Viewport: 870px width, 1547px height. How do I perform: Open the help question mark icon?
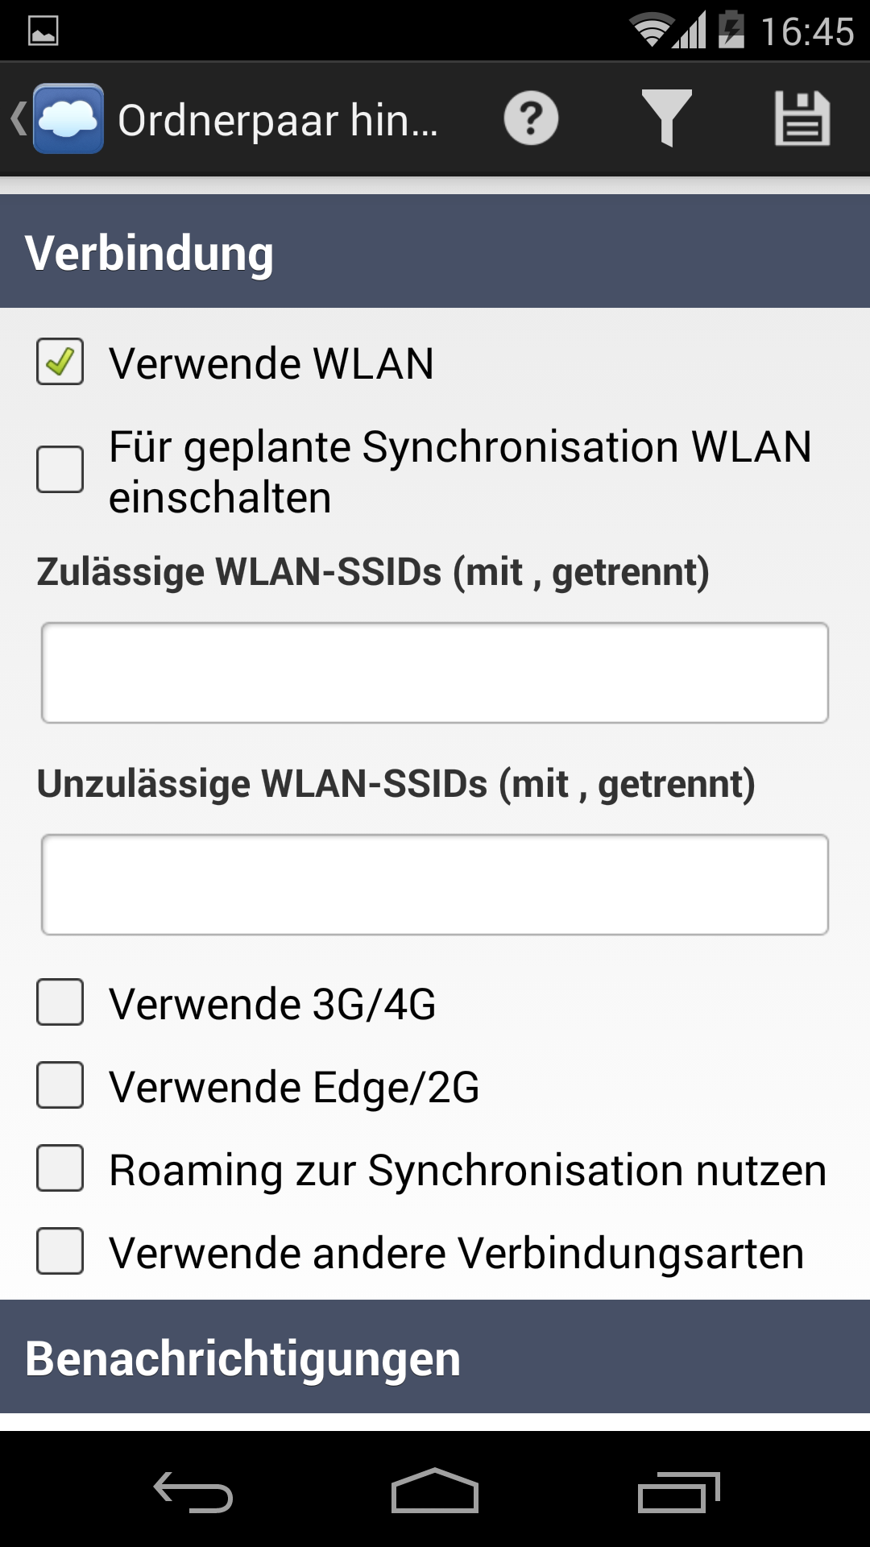tap(531, 119)
